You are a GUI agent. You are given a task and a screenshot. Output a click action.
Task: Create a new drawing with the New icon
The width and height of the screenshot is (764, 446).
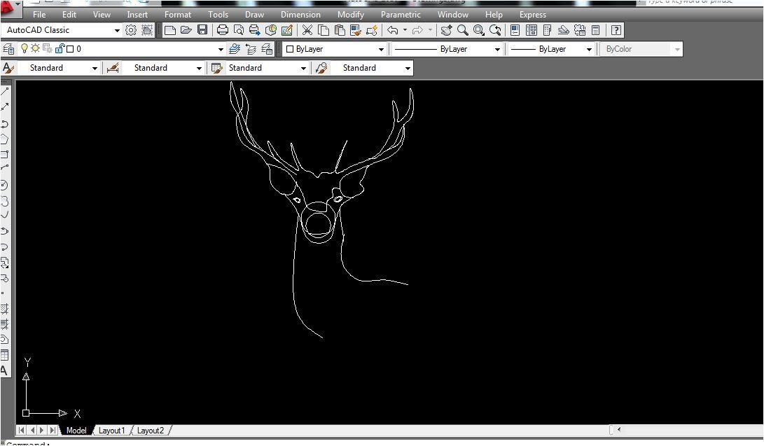pyautogui.click(x=170, y=30)
